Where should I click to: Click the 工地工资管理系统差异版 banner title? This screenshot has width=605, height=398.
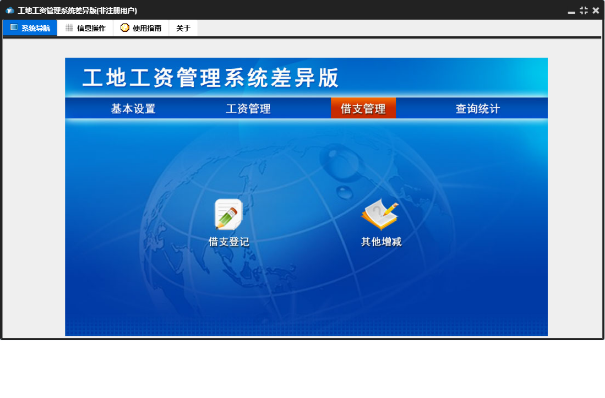tap(211, 78)
